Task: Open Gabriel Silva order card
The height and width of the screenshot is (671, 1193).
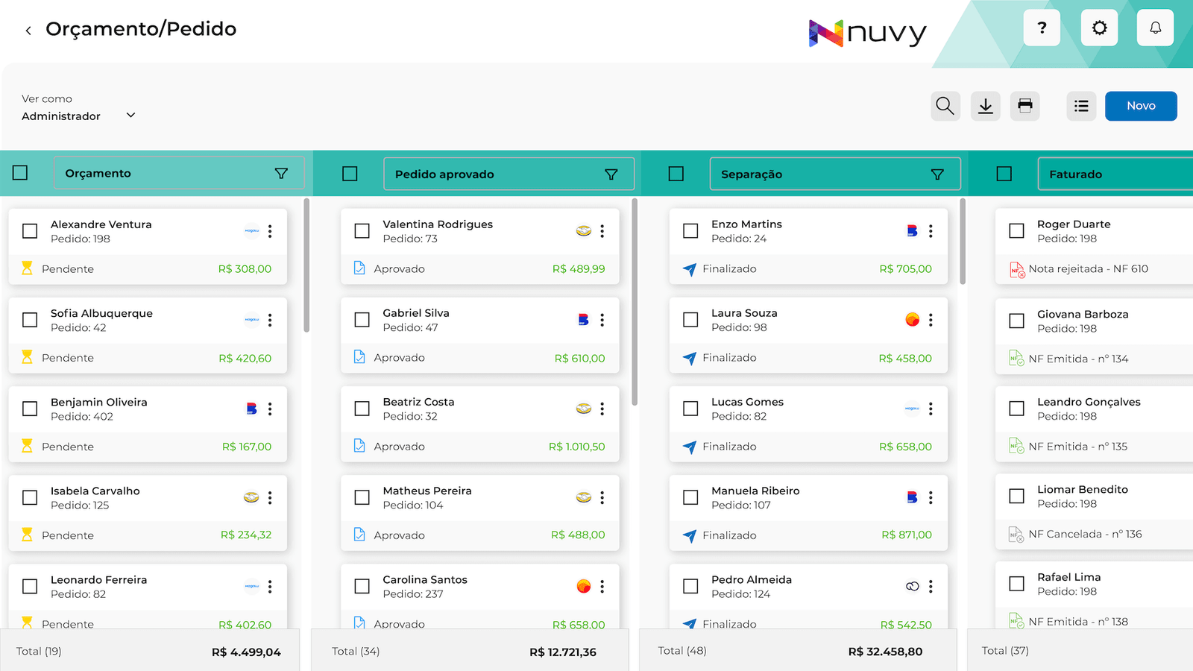Action: click(480, 335)
